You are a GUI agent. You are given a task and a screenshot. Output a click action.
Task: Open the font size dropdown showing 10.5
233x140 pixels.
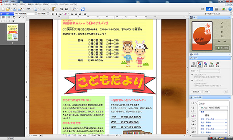point(48,14)
